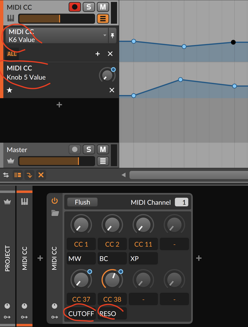
Task: Click the star favorite icon on Knob 5 lane
Action: pos(9,90)
